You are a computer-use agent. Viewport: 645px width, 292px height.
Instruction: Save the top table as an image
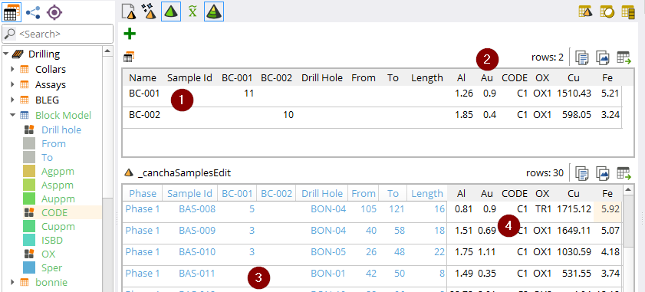point(603,58)
